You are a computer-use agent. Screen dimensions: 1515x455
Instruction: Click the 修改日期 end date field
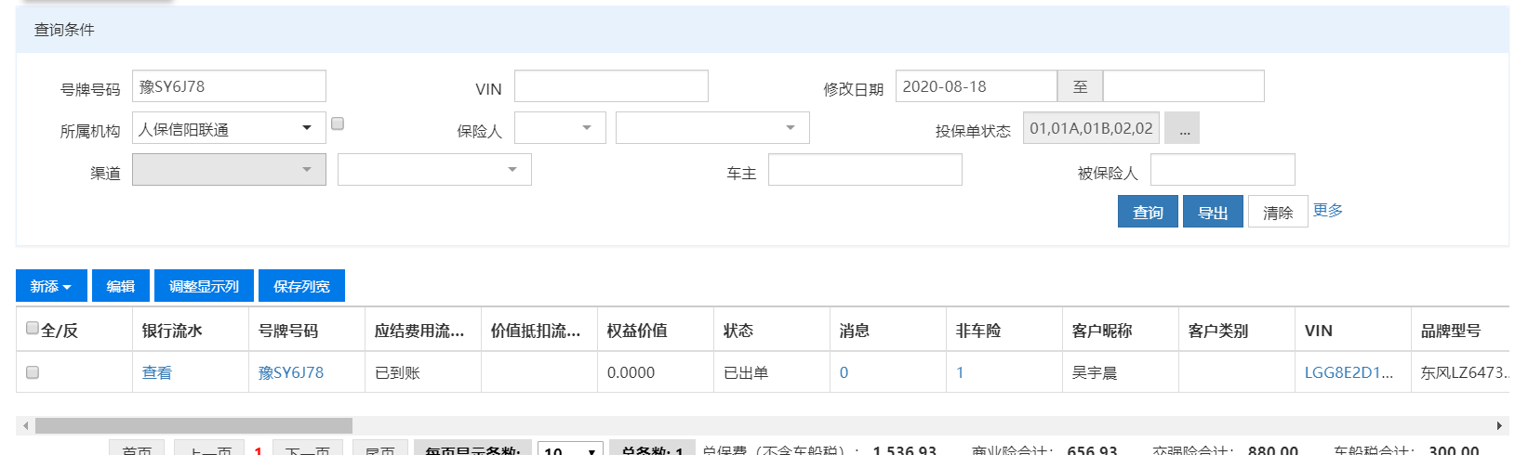point(1183,86)
